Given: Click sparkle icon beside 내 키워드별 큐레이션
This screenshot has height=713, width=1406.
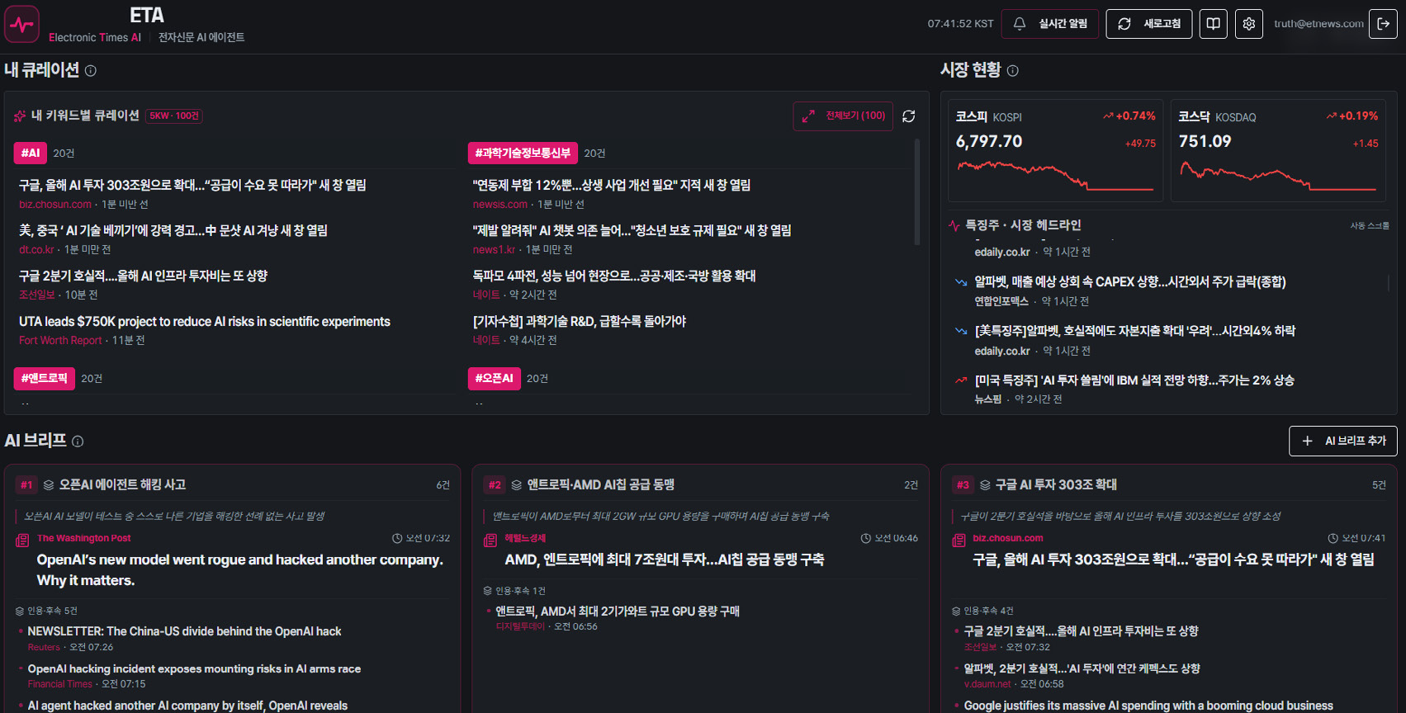Looking at the screenshot, I should 20,116.
